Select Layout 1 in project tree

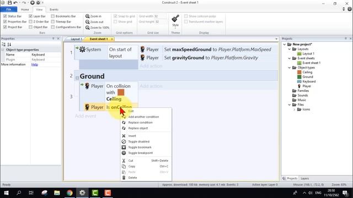(x=308, y=54)
